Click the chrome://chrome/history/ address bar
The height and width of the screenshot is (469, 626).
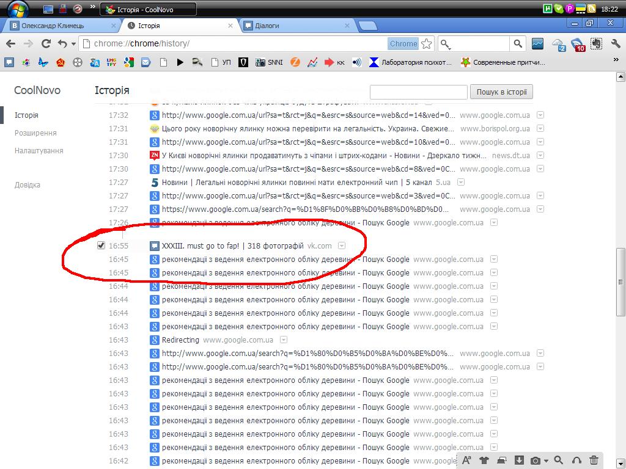[x=234, y=43]
